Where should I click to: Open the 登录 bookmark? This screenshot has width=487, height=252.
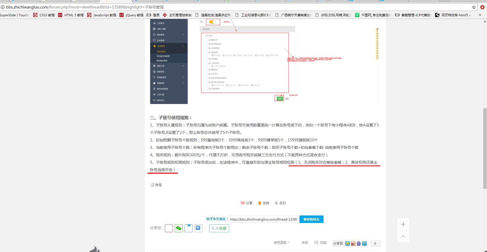(x=153, y=15)
